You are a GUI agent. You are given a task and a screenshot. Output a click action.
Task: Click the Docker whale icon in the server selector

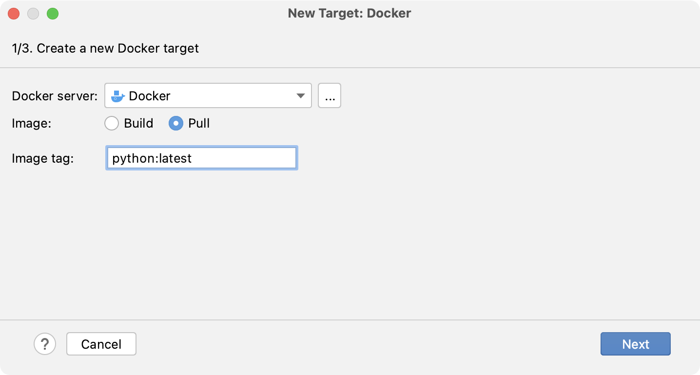point(117,95)
